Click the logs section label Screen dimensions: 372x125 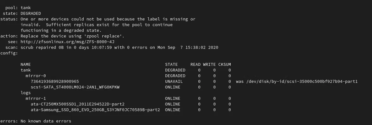click(26, 93)
